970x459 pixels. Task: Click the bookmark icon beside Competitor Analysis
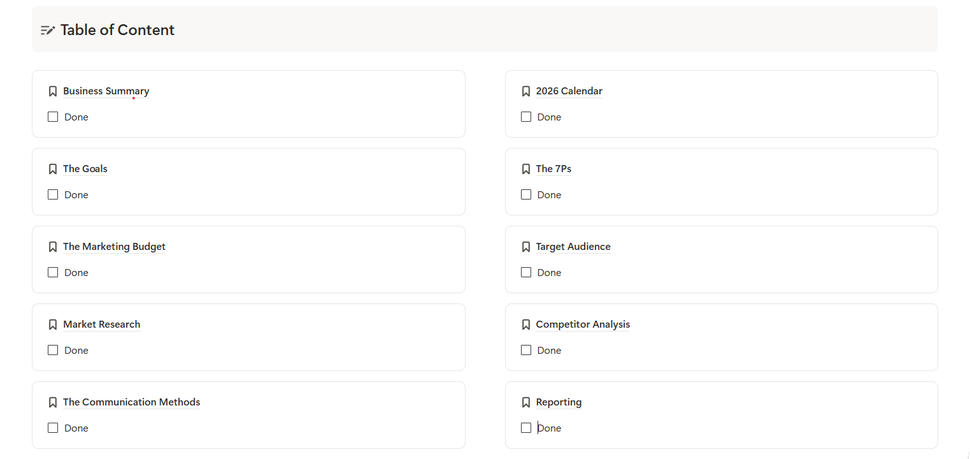(x=526, y=324)
